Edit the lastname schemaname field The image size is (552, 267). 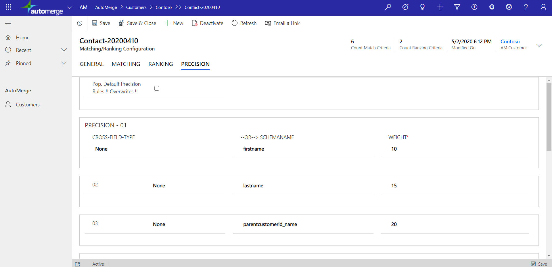pos(307,186)
